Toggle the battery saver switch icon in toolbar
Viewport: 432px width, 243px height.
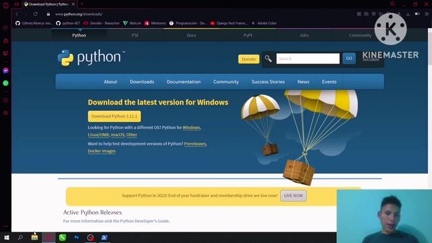417,13
